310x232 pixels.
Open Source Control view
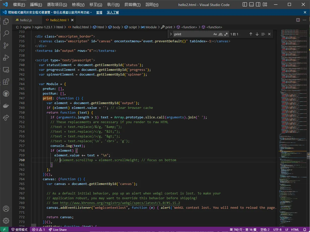(6, 45)
